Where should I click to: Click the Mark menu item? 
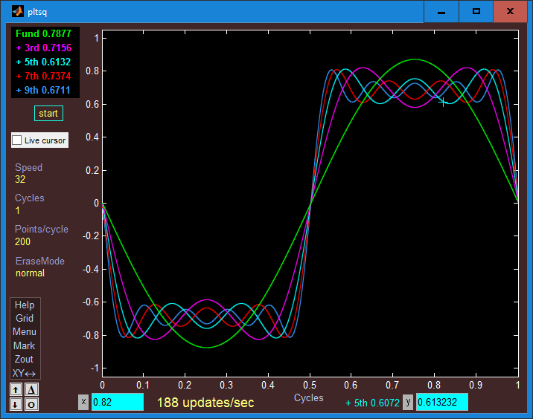tap(25, 345)
